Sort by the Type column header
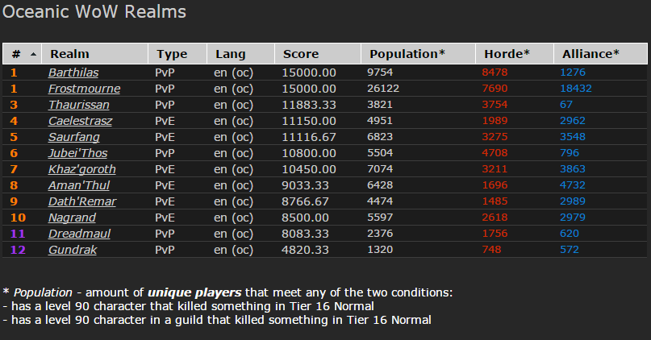651x340 pixels. [177, 54]
